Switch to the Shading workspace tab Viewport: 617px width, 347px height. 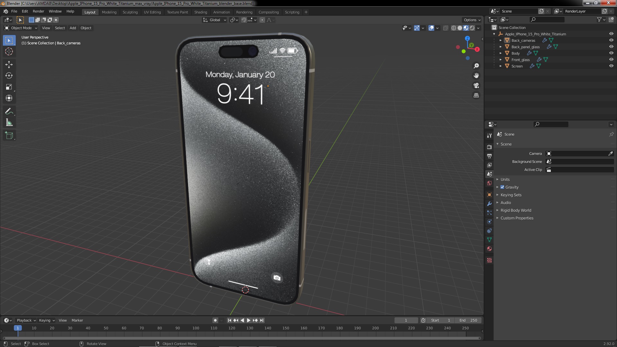(201, 12)
